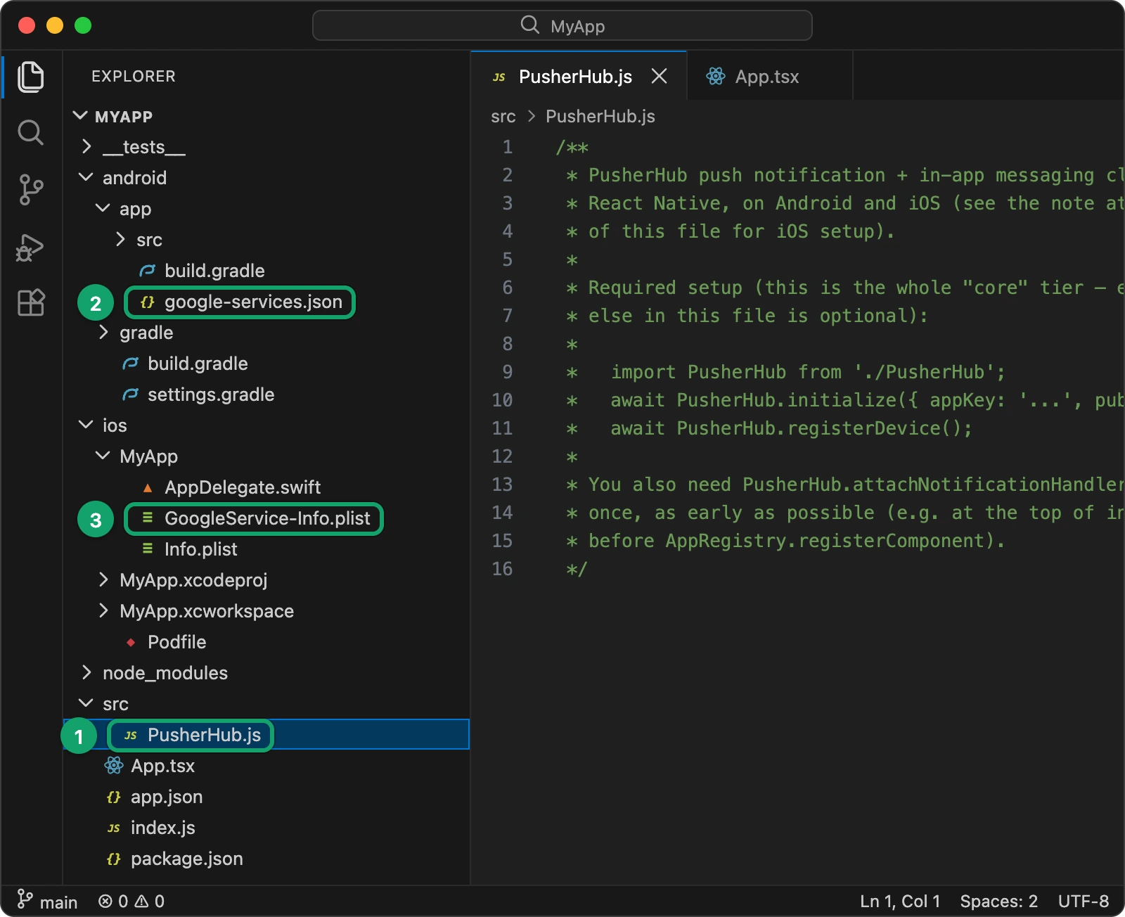Viewport: 1125px width, 917px height.
Task: Click the JS icon beside PusherHub.js in explorer
Action: (130, 735)
